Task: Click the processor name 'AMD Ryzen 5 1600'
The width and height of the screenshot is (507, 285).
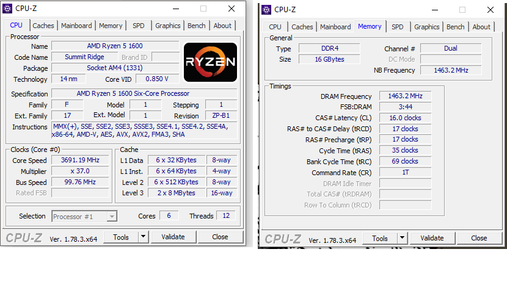Action: coord(115,46)
